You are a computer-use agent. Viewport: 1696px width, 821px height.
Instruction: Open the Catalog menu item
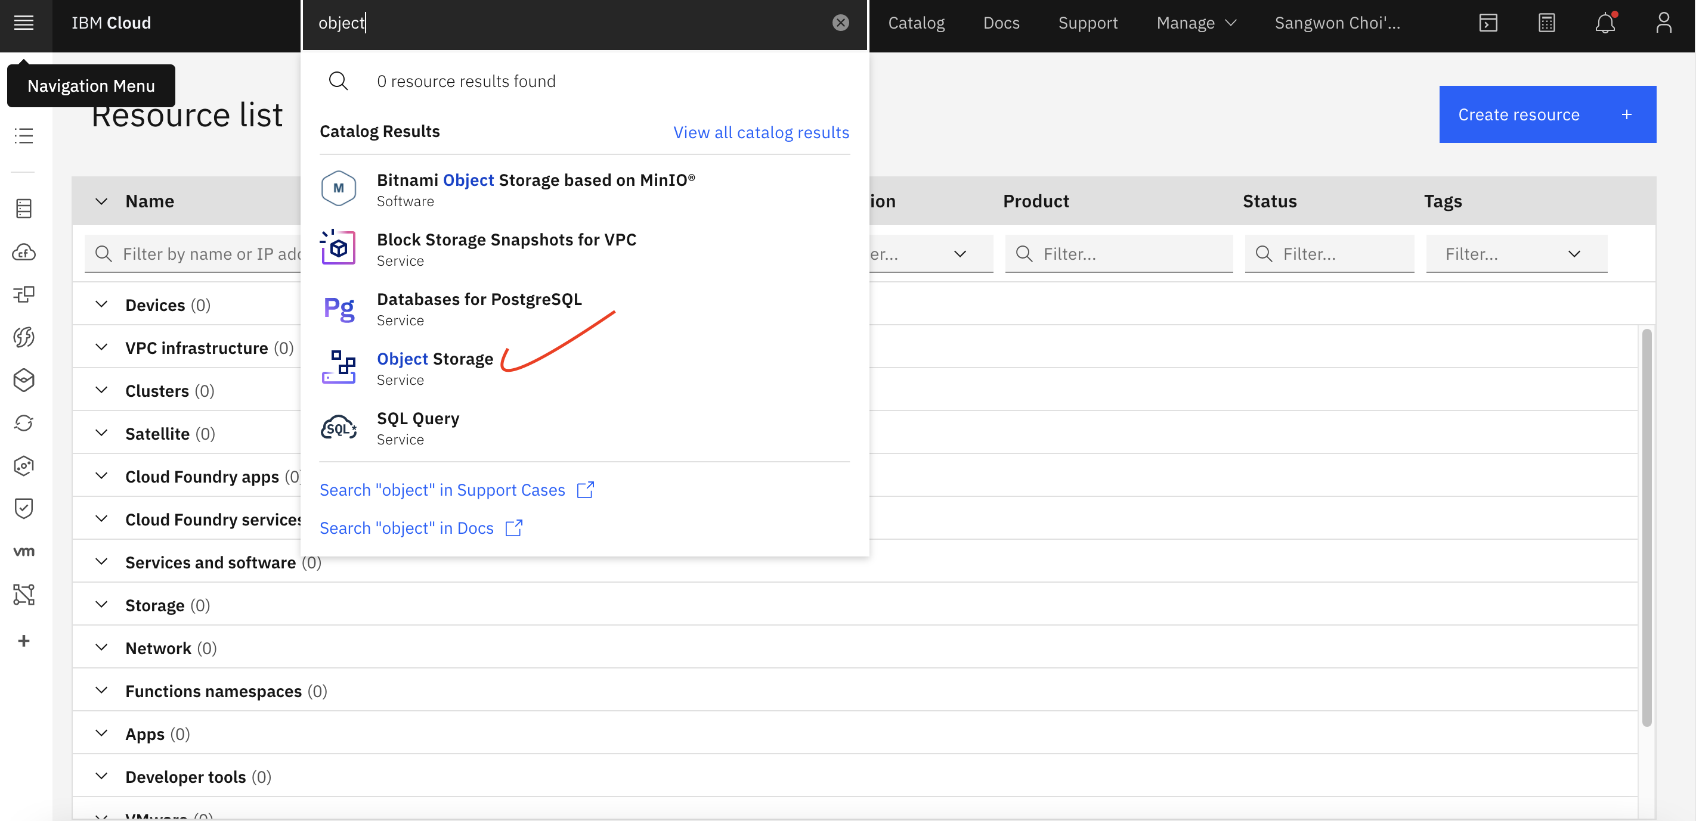pos(916,23)
